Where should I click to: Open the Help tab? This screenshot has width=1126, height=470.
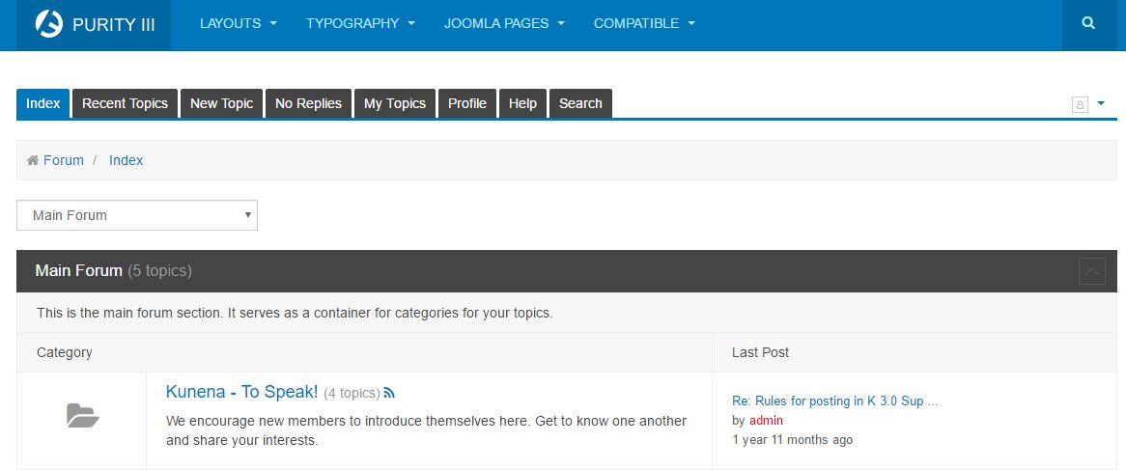(522, 103)
